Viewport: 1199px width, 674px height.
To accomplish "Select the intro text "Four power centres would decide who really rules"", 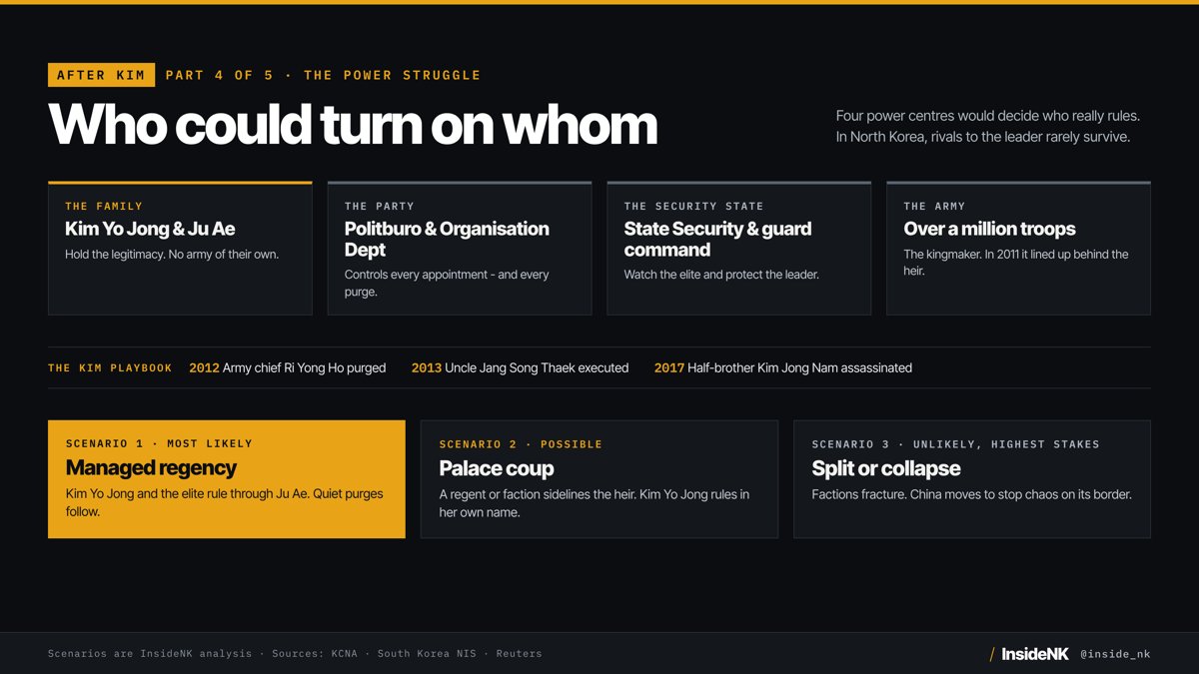I will 988,116.
